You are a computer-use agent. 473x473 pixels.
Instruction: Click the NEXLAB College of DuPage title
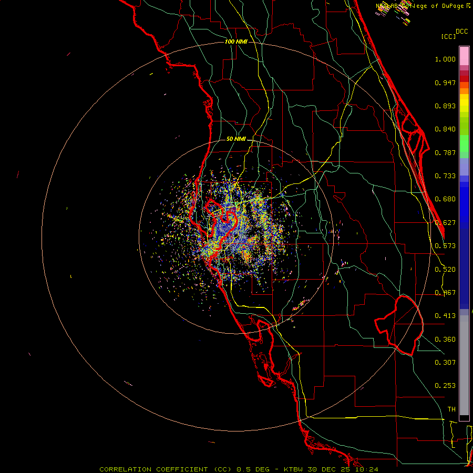[423, 6]
